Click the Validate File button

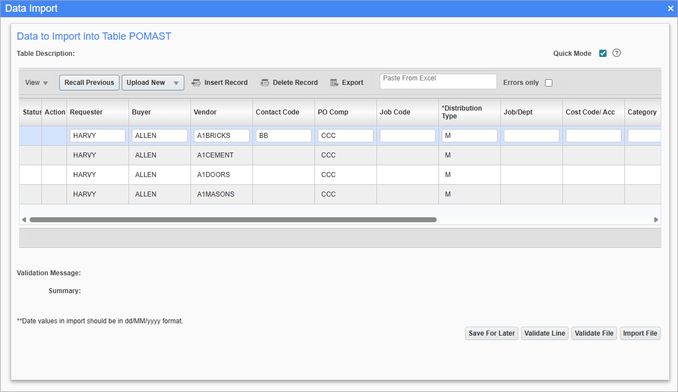[x=594, y=333]
